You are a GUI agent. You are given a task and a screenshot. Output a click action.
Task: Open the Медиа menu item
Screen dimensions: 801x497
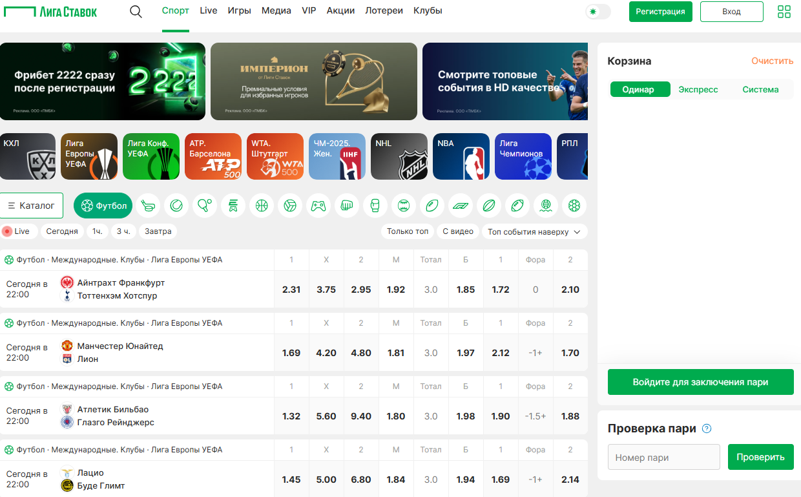tap(276, 11)
